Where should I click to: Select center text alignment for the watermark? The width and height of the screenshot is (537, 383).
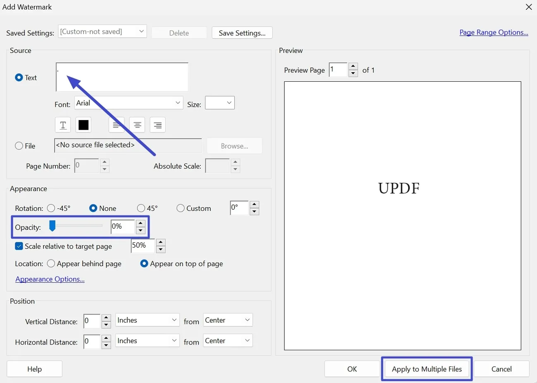137,125
